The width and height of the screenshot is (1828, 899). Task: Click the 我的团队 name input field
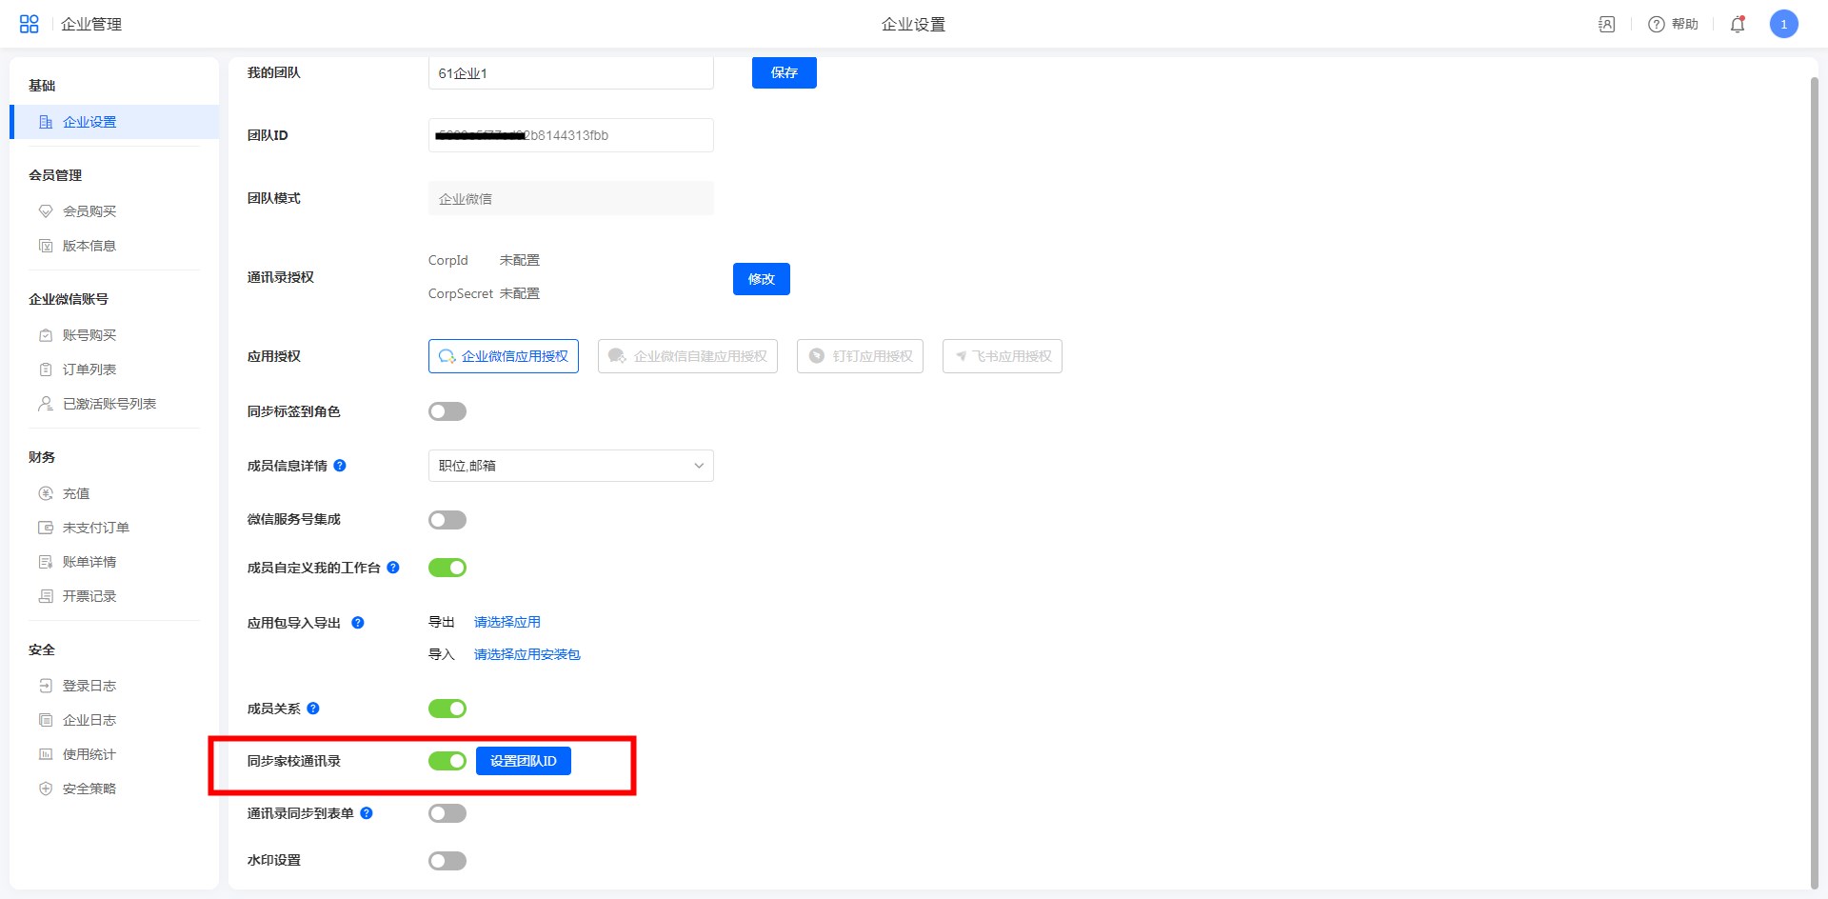pyautogui.click(x=570, y=73)
